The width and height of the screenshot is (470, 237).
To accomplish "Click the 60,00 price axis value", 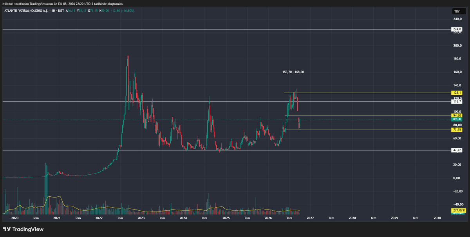I will point(457,138).
